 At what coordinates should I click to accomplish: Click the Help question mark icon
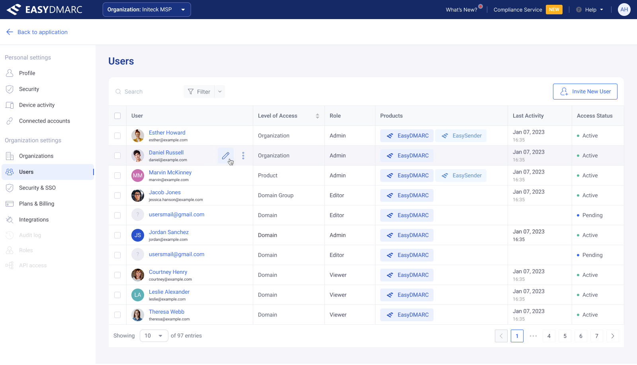click(579, 10)
